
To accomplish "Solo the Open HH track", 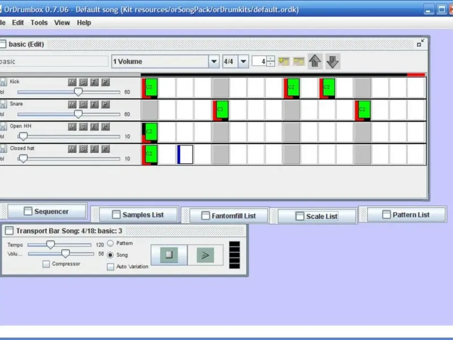I will coord(83,126).
